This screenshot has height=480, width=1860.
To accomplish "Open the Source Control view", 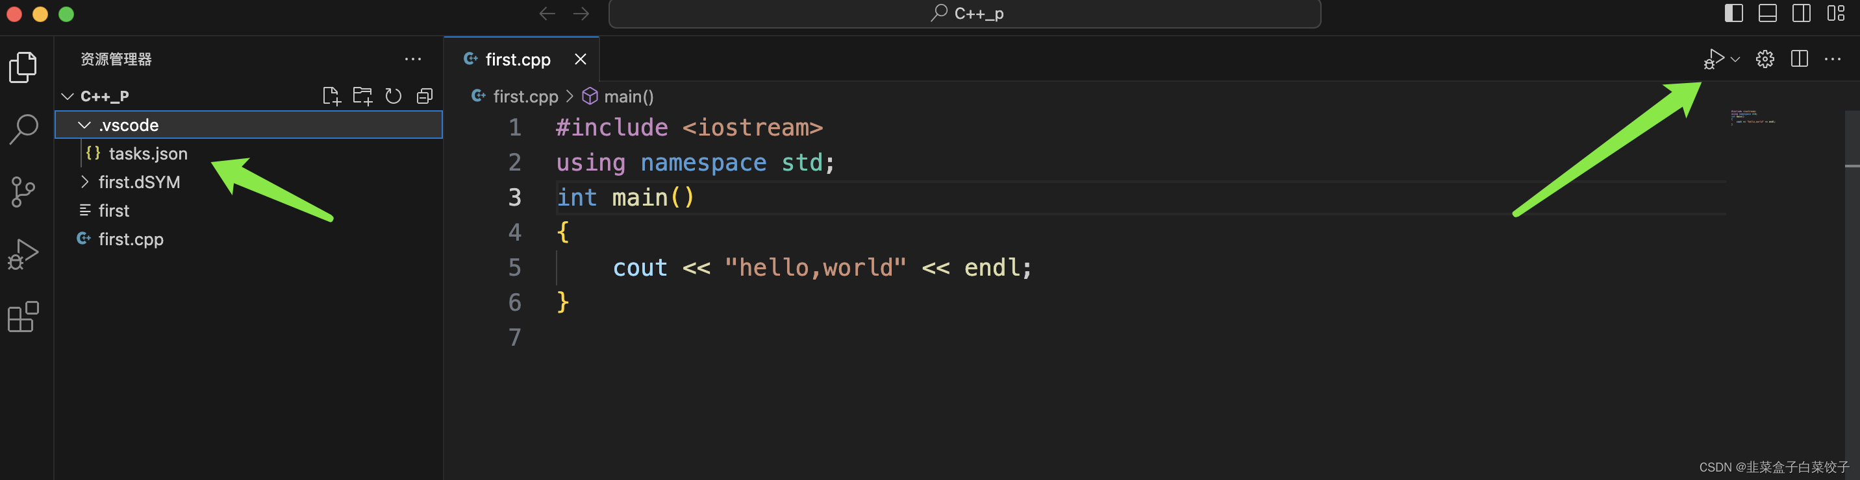I will pos(23,193).
